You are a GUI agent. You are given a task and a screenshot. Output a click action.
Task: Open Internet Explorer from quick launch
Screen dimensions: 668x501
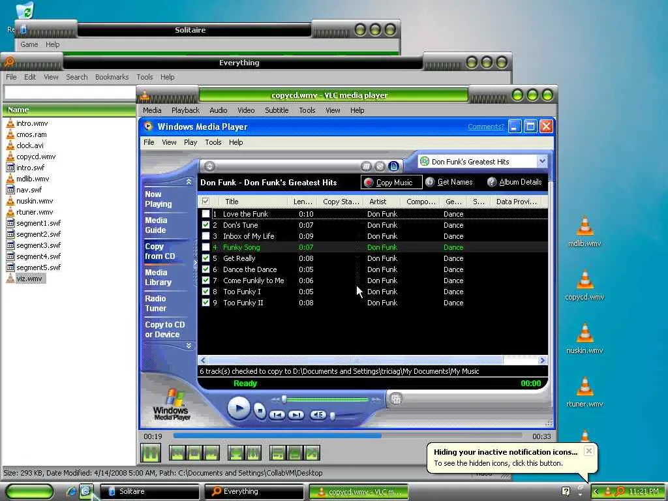71,491
